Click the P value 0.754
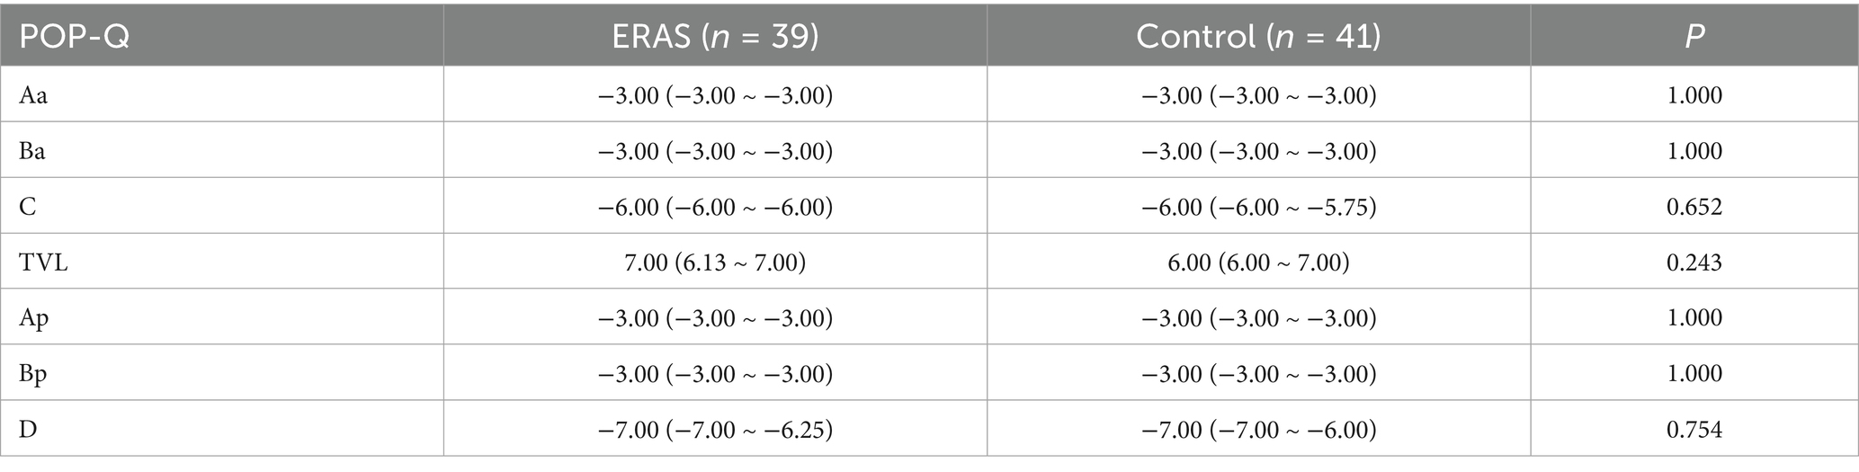Screen dimensions: 1859x472 (x=1694, y=430)
